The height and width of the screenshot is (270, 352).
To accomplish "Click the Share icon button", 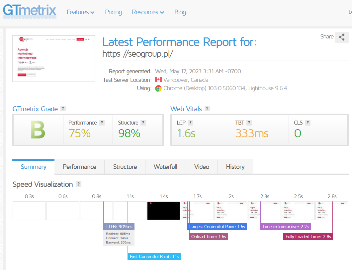I will pos(342,37).
